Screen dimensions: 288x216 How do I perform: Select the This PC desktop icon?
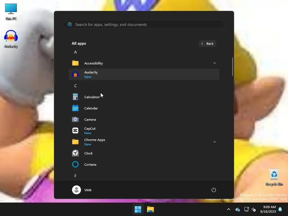coord(11,12)
